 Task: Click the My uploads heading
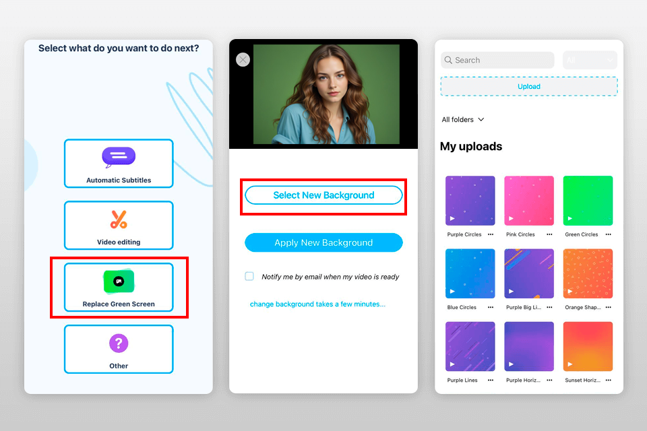pyautogui.click(x=471, y=146)
